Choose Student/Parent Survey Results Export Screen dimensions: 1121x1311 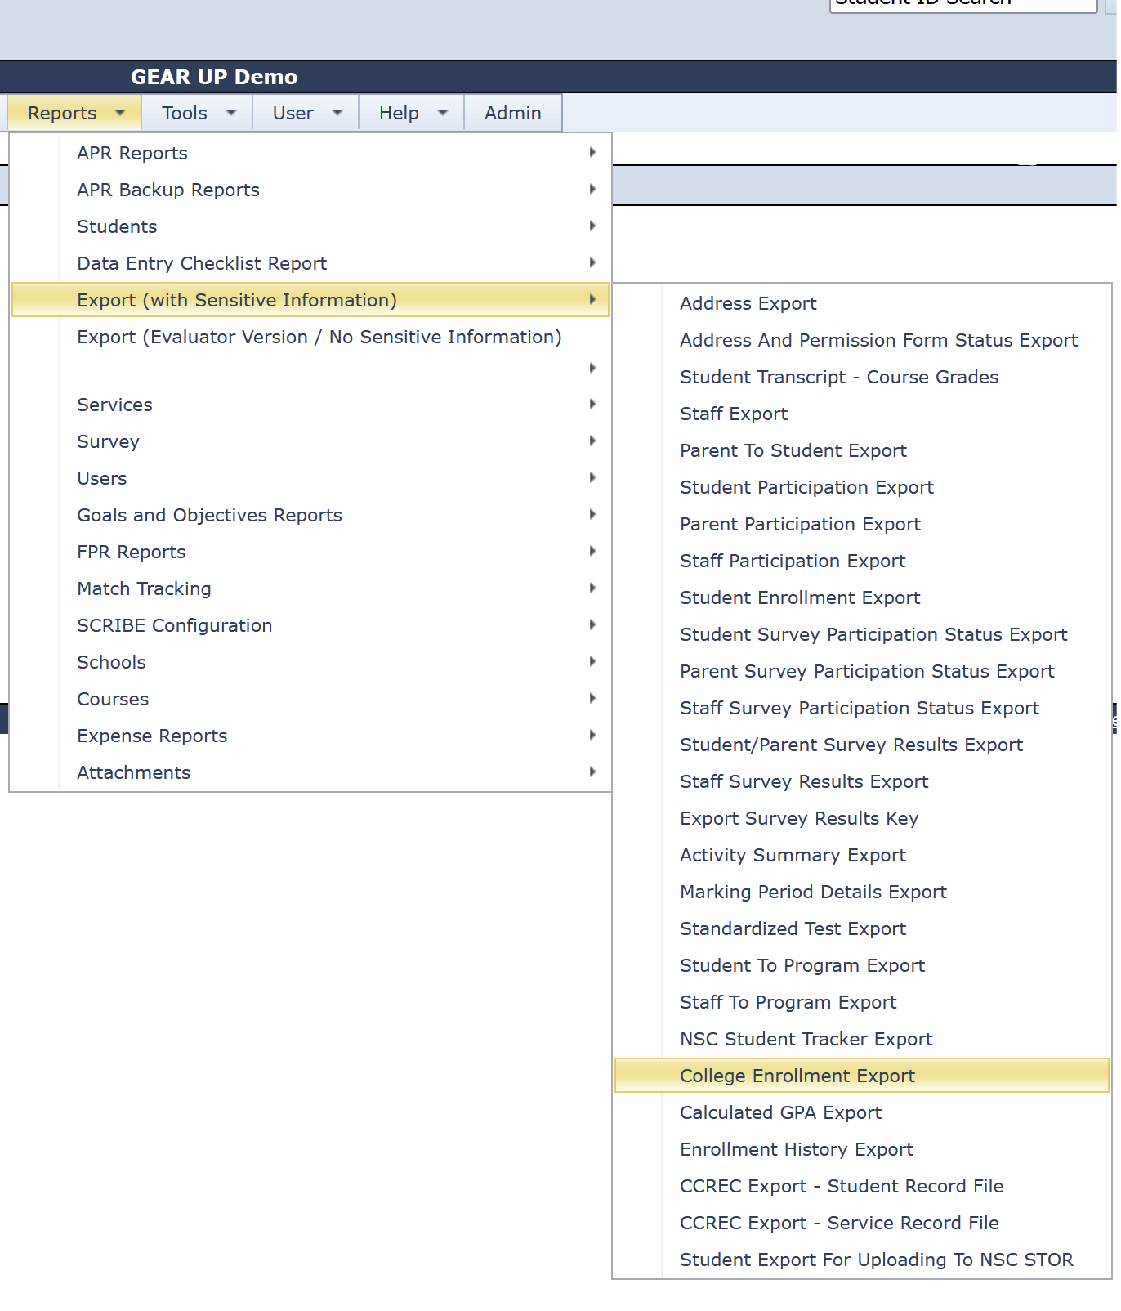862,745
